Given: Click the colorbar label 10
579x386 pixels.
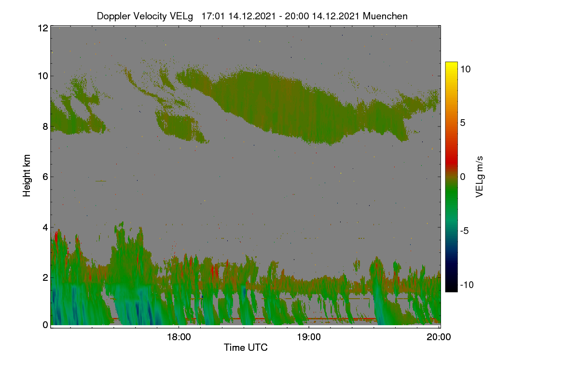Looking at the screenshot, I should (x=466, y=69).
